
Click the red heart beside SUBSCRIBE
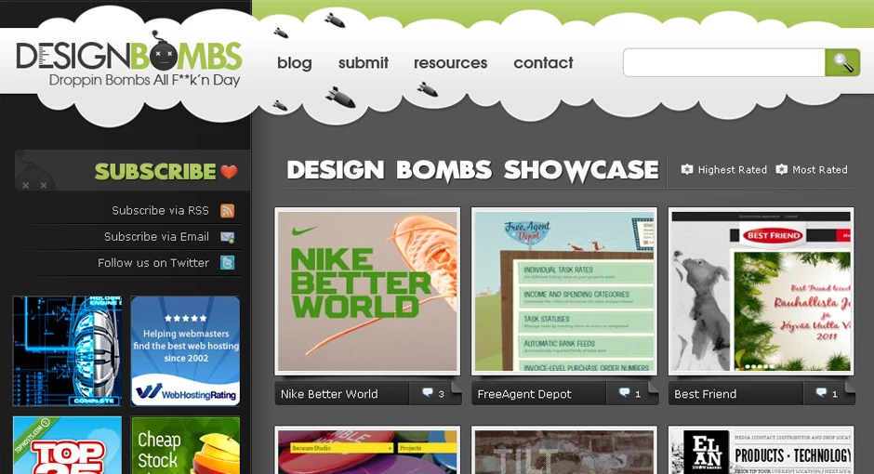[229, 172]
